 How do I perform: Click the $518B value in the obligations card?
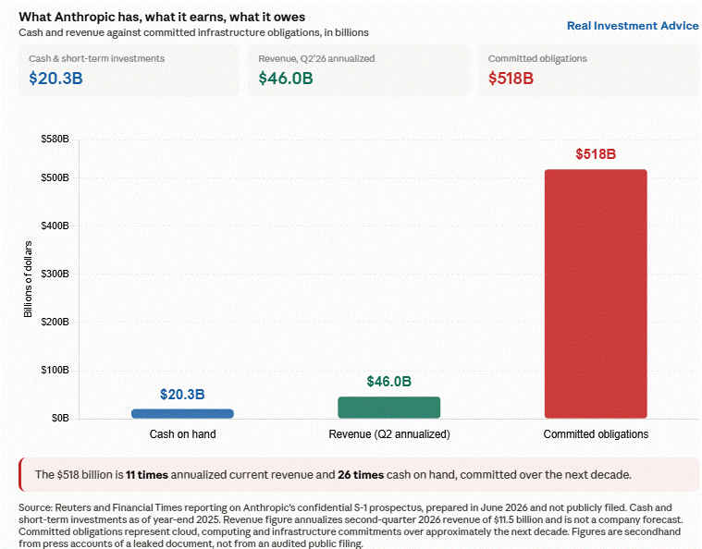tap(511, 79)
